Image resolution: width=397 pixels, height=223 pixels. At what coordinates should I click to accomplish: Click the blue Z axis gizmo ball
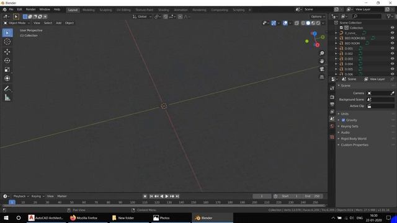[314, 33]
